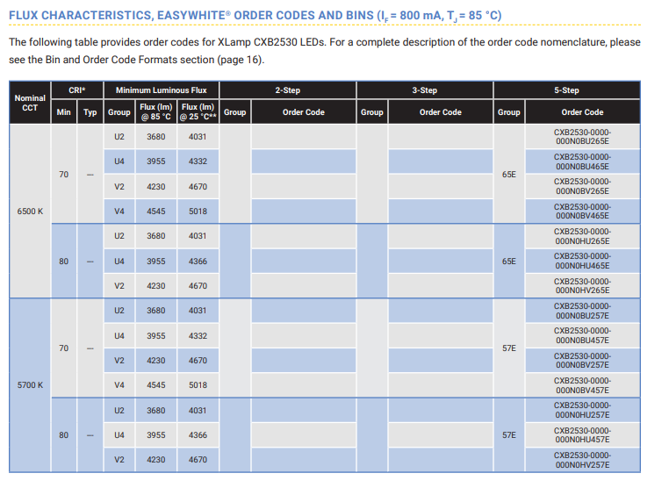Click 65E group for 6500 K CRI 80
Screen dimensions: 669x502
coord(509,261)
